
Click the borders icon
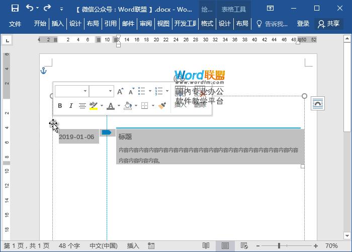tap(145, 105)
